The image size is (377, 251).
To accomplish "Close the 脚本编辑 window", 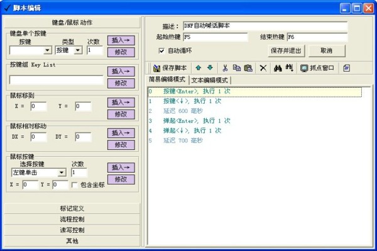I will pyautogui.click(x=368, y=8).
